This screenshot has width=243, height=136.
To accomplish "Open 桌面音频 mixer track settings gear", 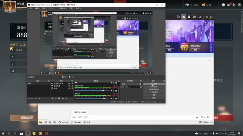I will [x=116, y=99].
